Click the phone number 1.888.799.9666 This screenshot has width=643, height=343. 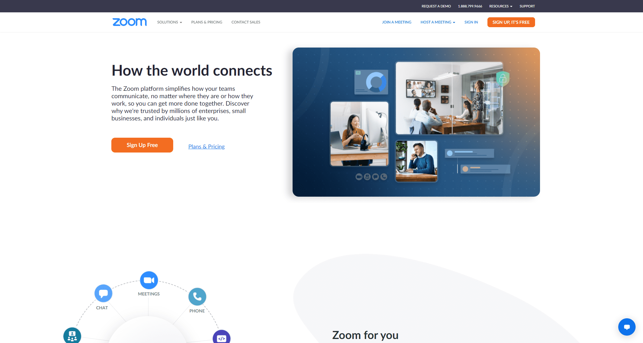(x=470, y=6)
